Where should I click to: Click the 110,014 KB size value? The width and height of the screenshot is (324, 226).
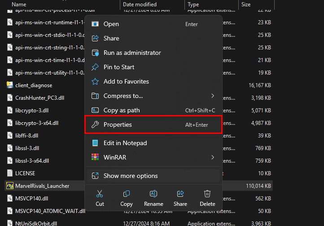click(x=258, y=186)
